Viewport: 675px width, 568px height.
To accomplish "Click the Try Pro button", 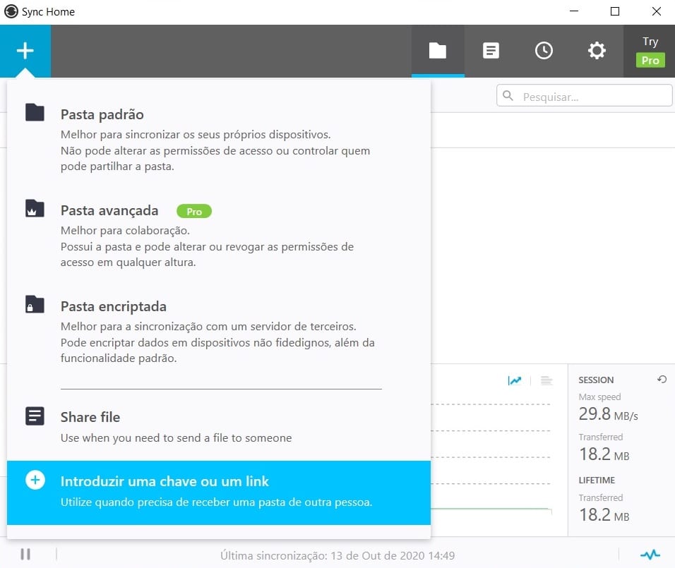I will coord(650,51).
